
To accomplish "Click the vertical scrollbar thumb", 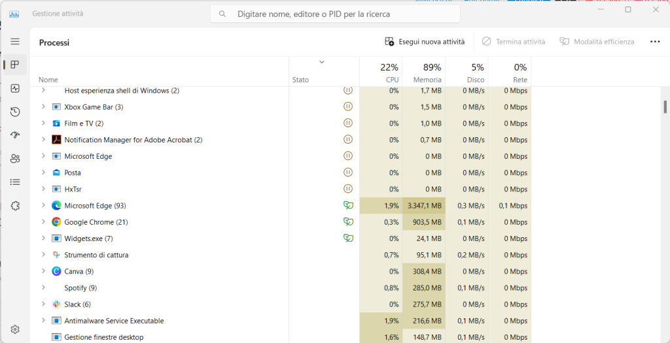I will [x=665, y=106].
